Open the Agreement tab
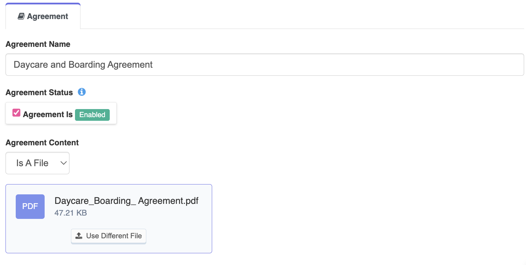 click(x=43, y=16)
